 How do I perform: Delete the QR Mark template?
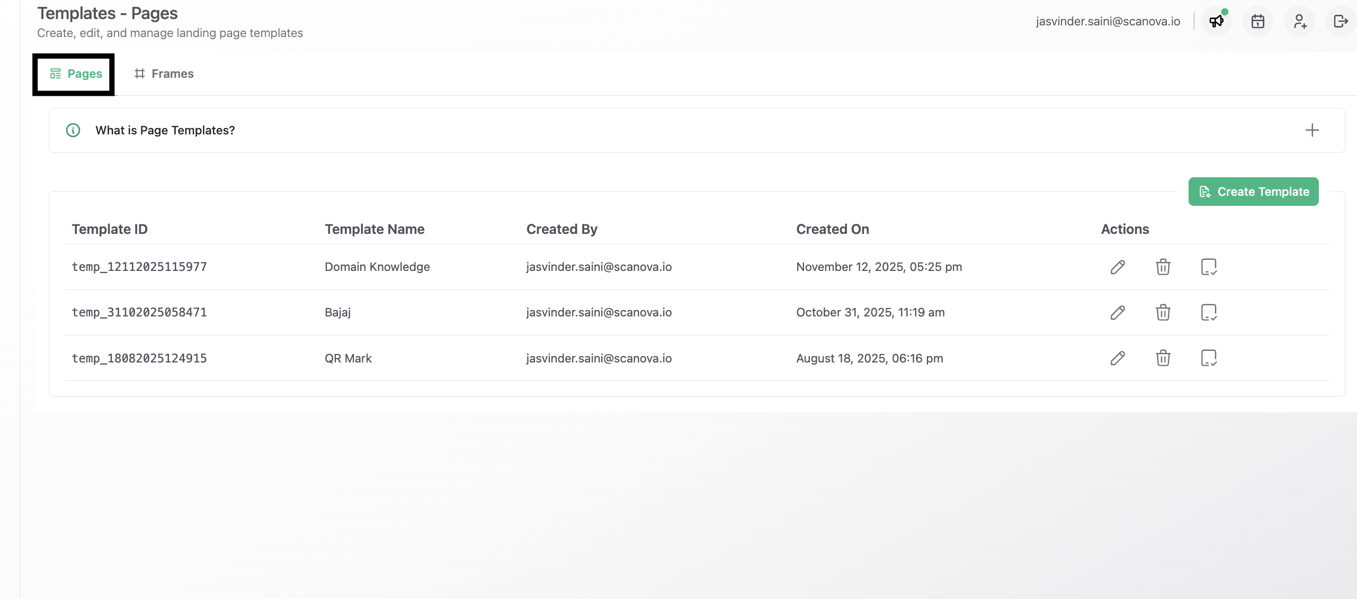coord(1163,358)
